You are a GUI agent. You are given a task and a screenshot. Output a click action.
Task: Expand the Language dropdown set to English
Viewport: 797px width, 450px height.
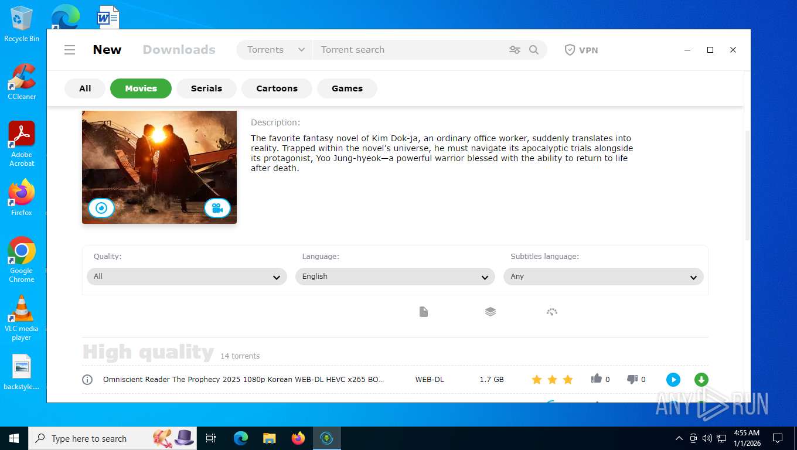[395, 277]
